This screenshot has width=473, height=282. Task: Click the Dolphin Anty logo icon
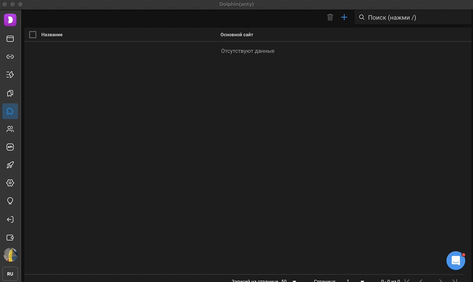10,19
